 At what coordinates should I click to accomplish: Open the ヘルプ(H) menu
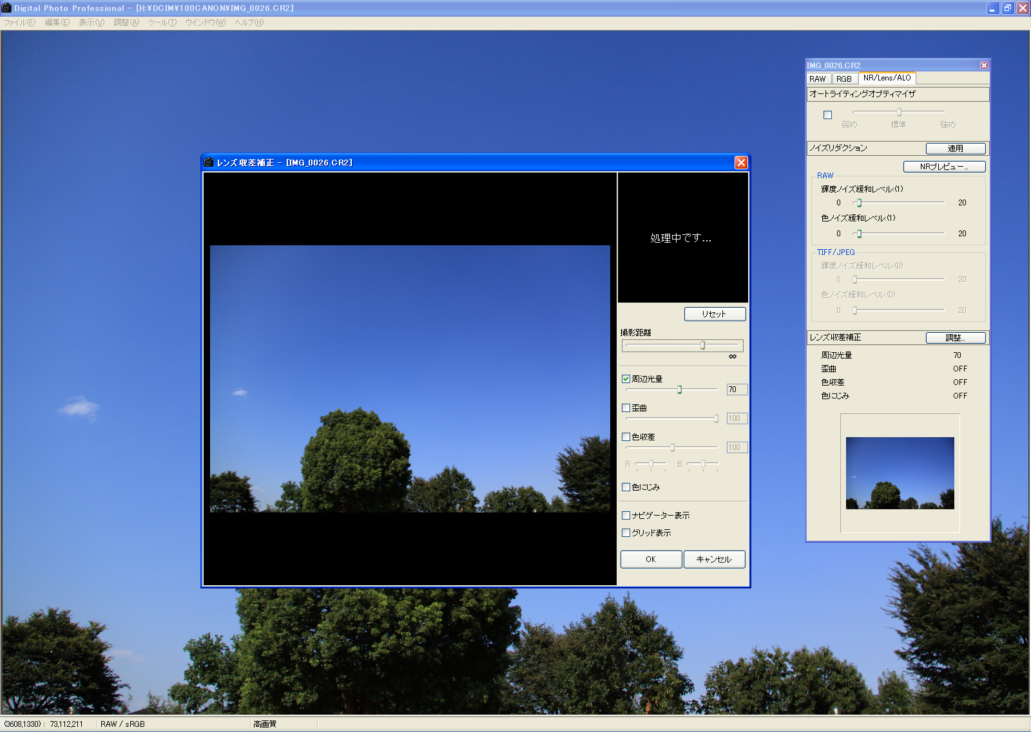click(249, 23)
